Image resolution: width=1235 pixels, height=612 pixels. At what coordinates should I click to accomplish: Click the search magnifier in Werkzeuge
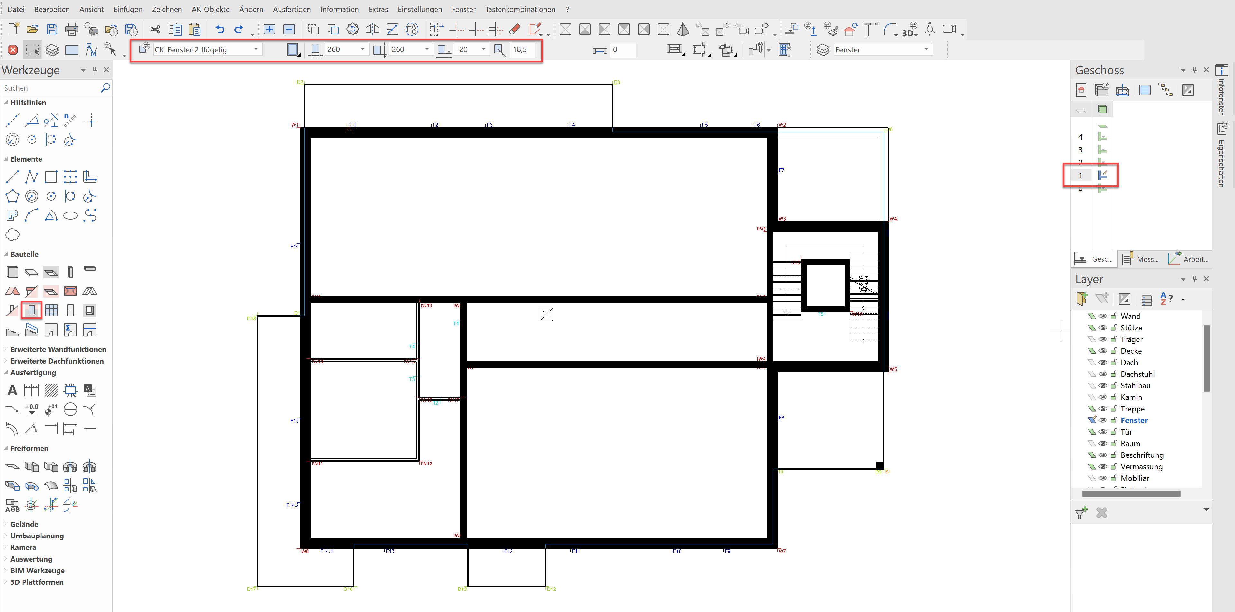pos(105,88)
